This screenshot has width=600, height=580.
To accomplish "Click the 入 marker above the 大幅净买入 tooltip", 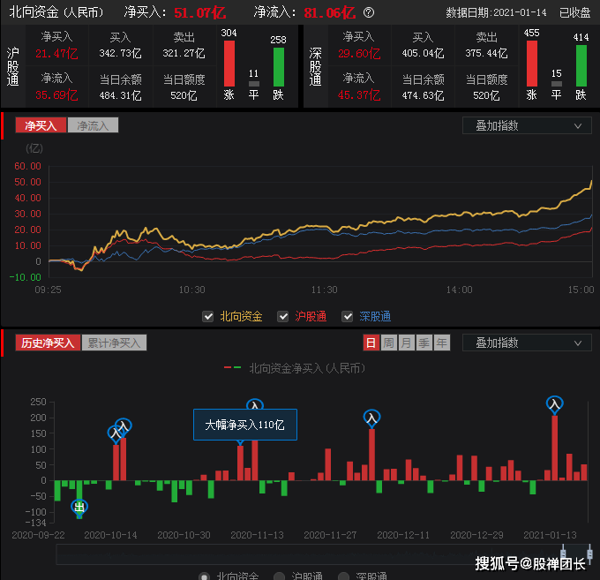I will [x=255, y=404].
